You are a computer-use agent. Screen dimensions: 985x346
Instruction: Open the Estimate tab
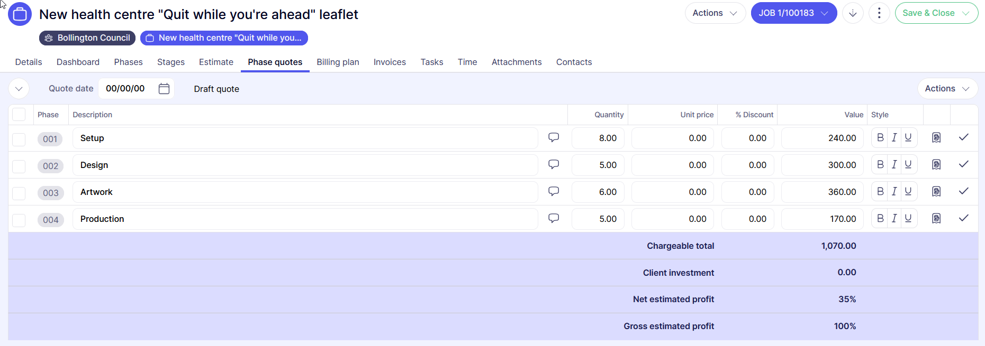pyautogui.click(x=216, y=62)
